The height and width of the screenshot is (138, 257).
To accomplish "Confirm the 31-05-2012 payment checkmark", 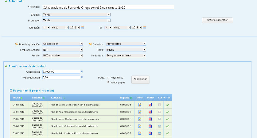I will pos(167,119).
